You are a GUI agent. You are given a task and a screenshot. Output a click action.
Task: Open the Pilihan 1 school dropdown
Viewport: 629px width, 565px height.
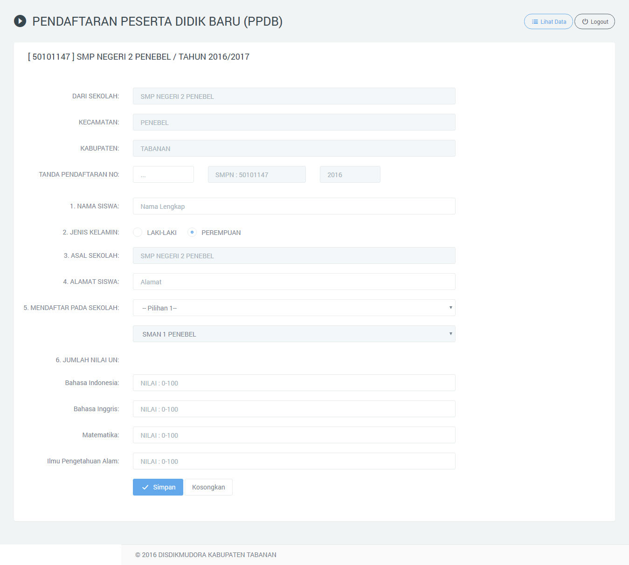294,308
